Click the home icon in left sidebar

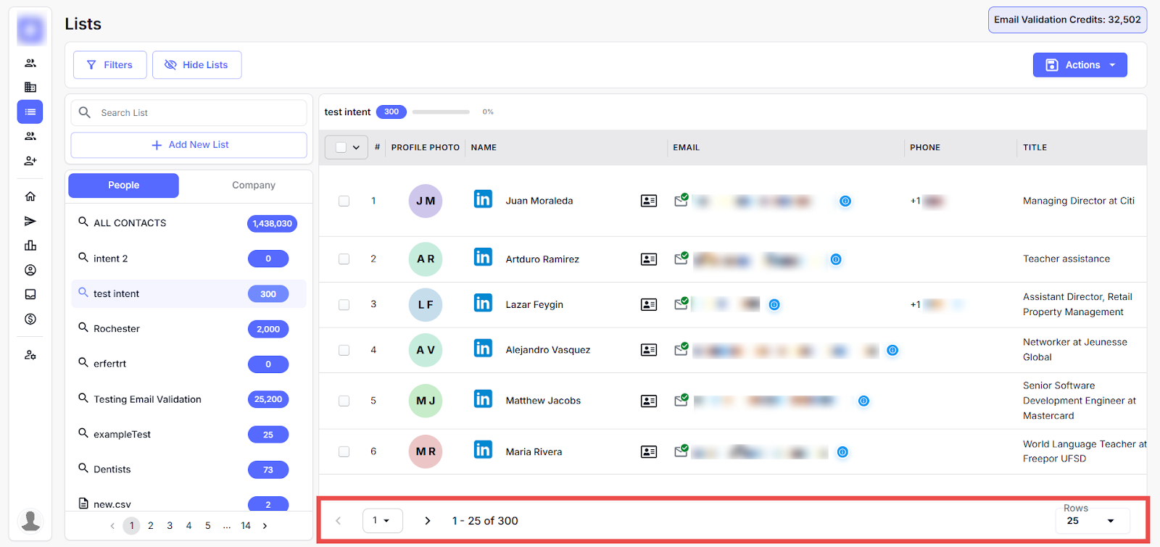(x=30, y=196)
